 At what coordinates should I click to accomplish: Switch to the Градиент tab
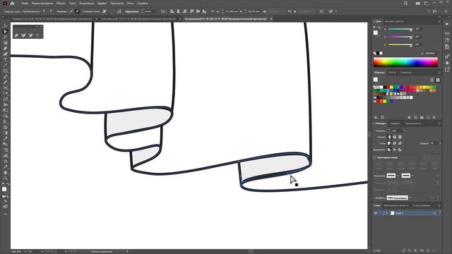coord(395,123)
